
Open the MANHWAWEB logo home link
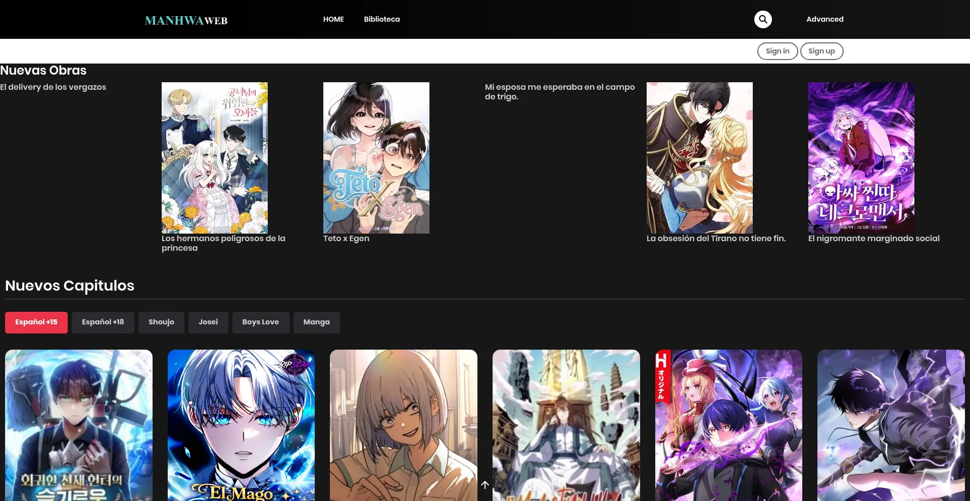coord(186,21)
